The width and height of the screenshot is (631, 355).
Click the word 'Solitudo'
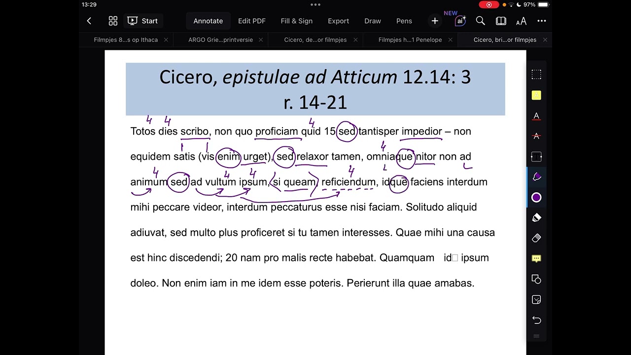click(x=425, y=207)
